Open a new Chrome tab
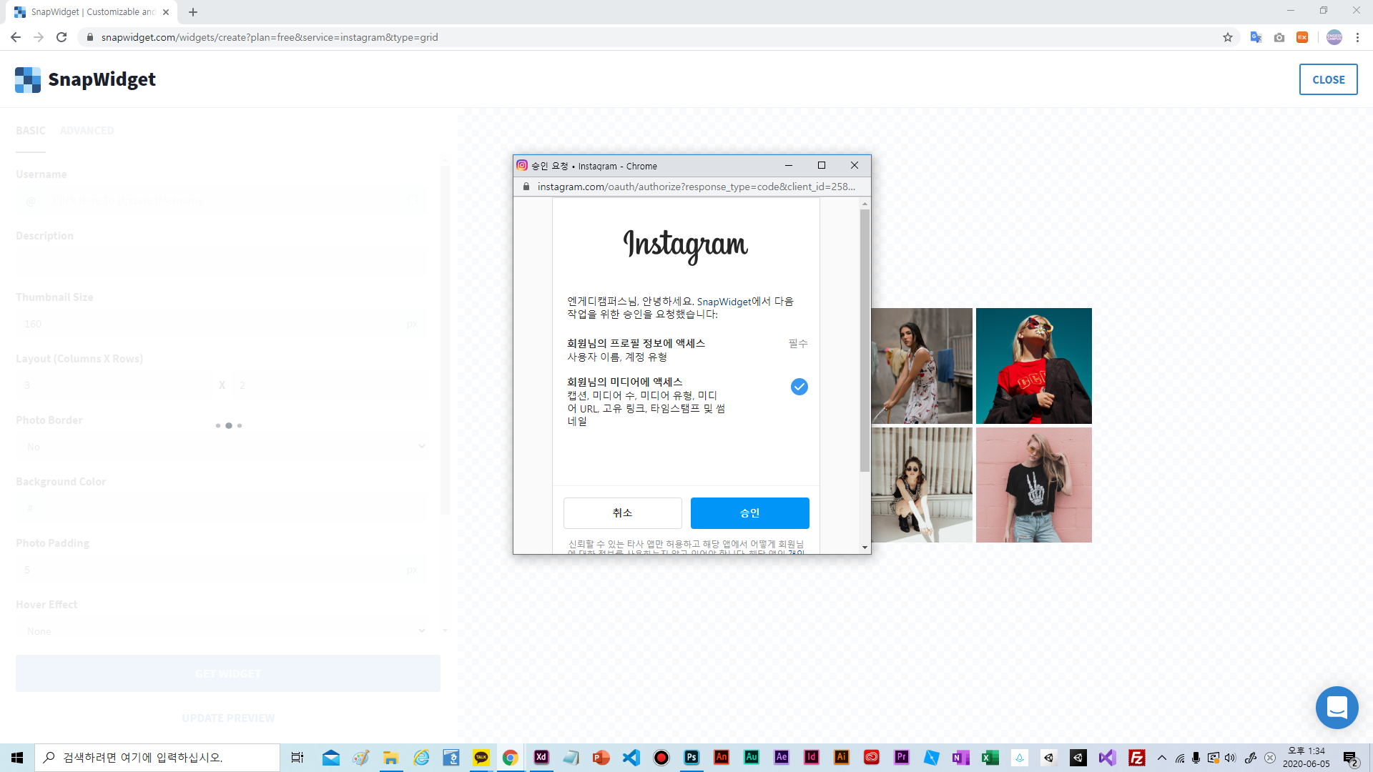This screenshot has height=772, width=1373. tap(193, 12)
